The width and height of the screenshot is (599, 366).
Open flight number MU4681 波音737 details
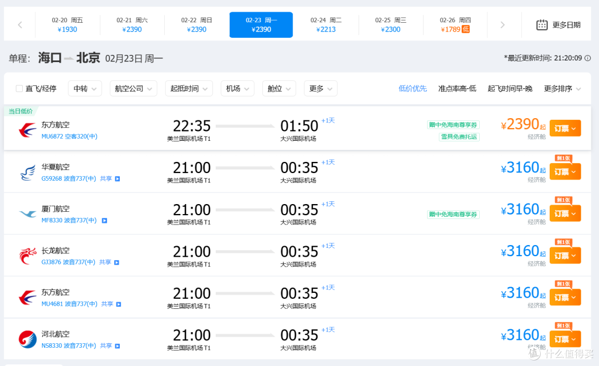(x=69, y=304)
